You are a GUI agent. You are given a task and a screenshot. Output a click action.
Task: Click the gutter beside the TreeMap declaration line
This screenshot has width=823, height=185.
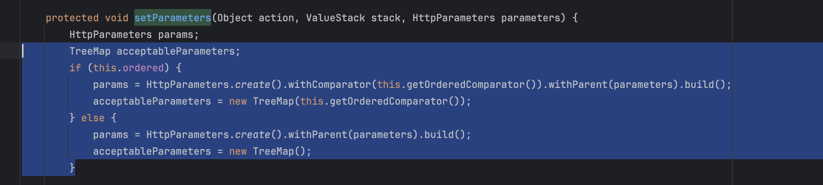[10, 51]
